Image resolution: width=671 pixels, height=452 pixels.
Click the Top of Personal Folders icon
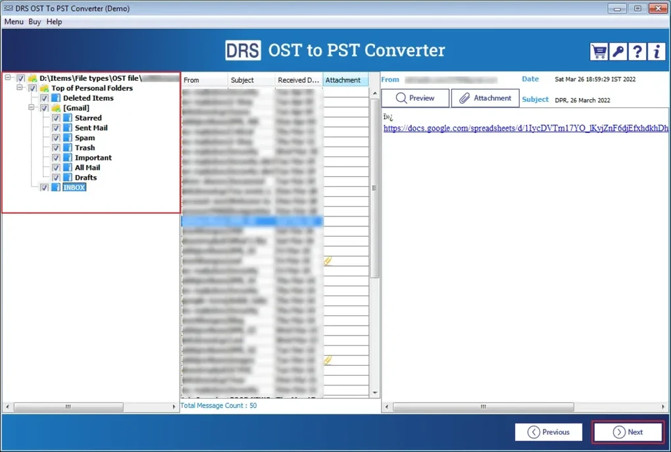(44, 88)
